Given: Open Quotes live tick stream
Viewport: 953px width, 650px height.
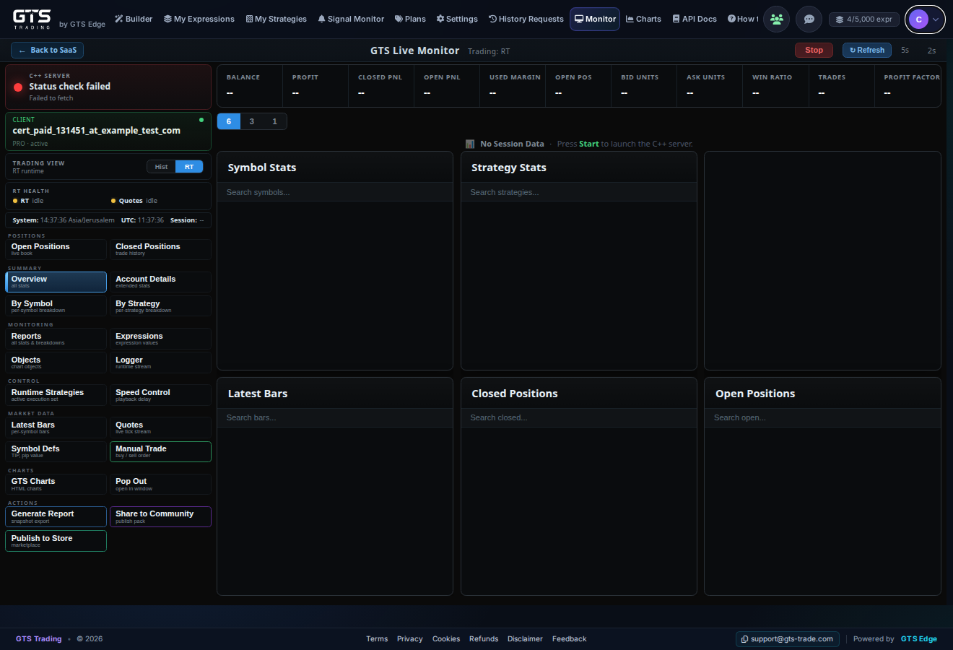Looking at the screenshot, I should tap(160, 428).
